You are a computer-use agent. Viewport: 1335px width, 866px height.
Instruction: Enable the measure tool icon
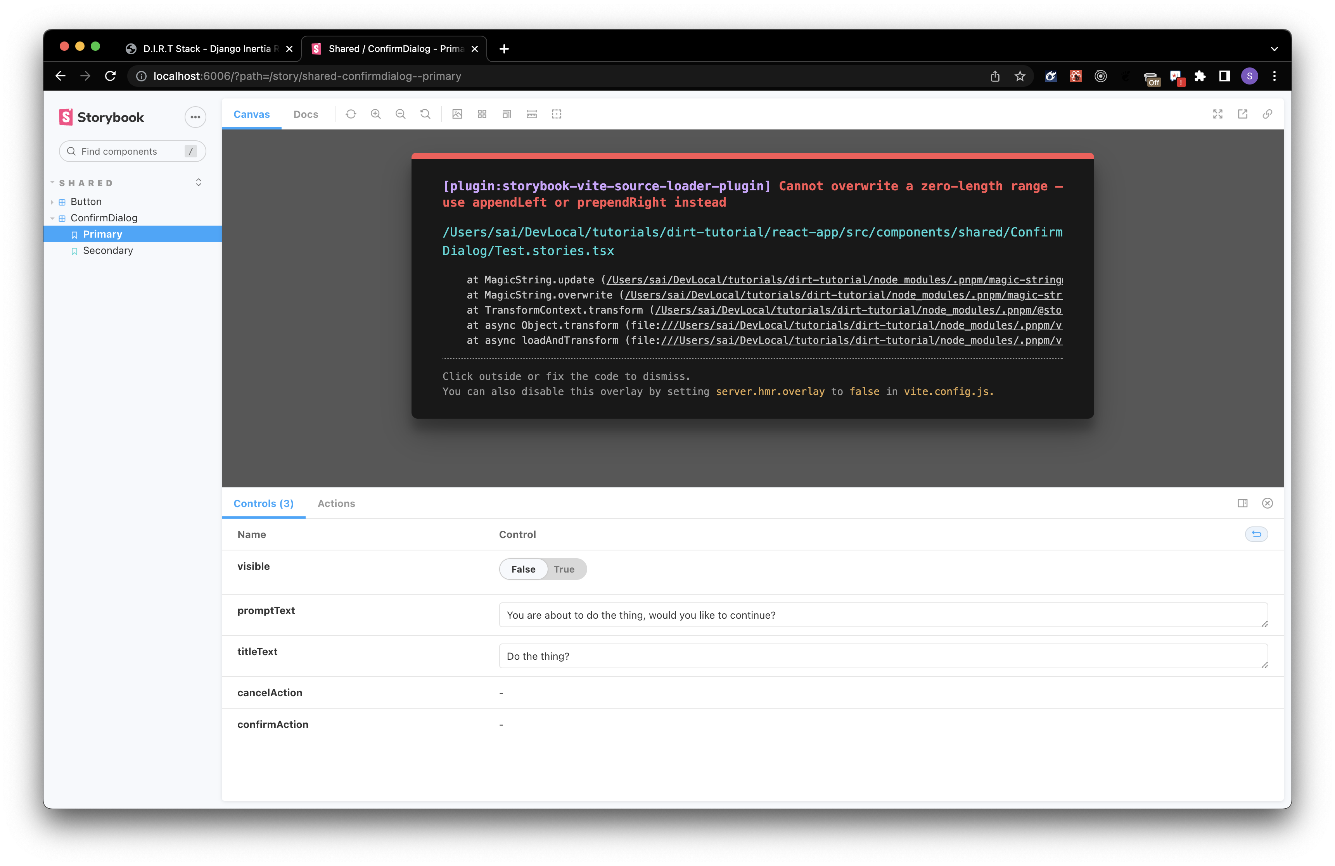[532, 114]
